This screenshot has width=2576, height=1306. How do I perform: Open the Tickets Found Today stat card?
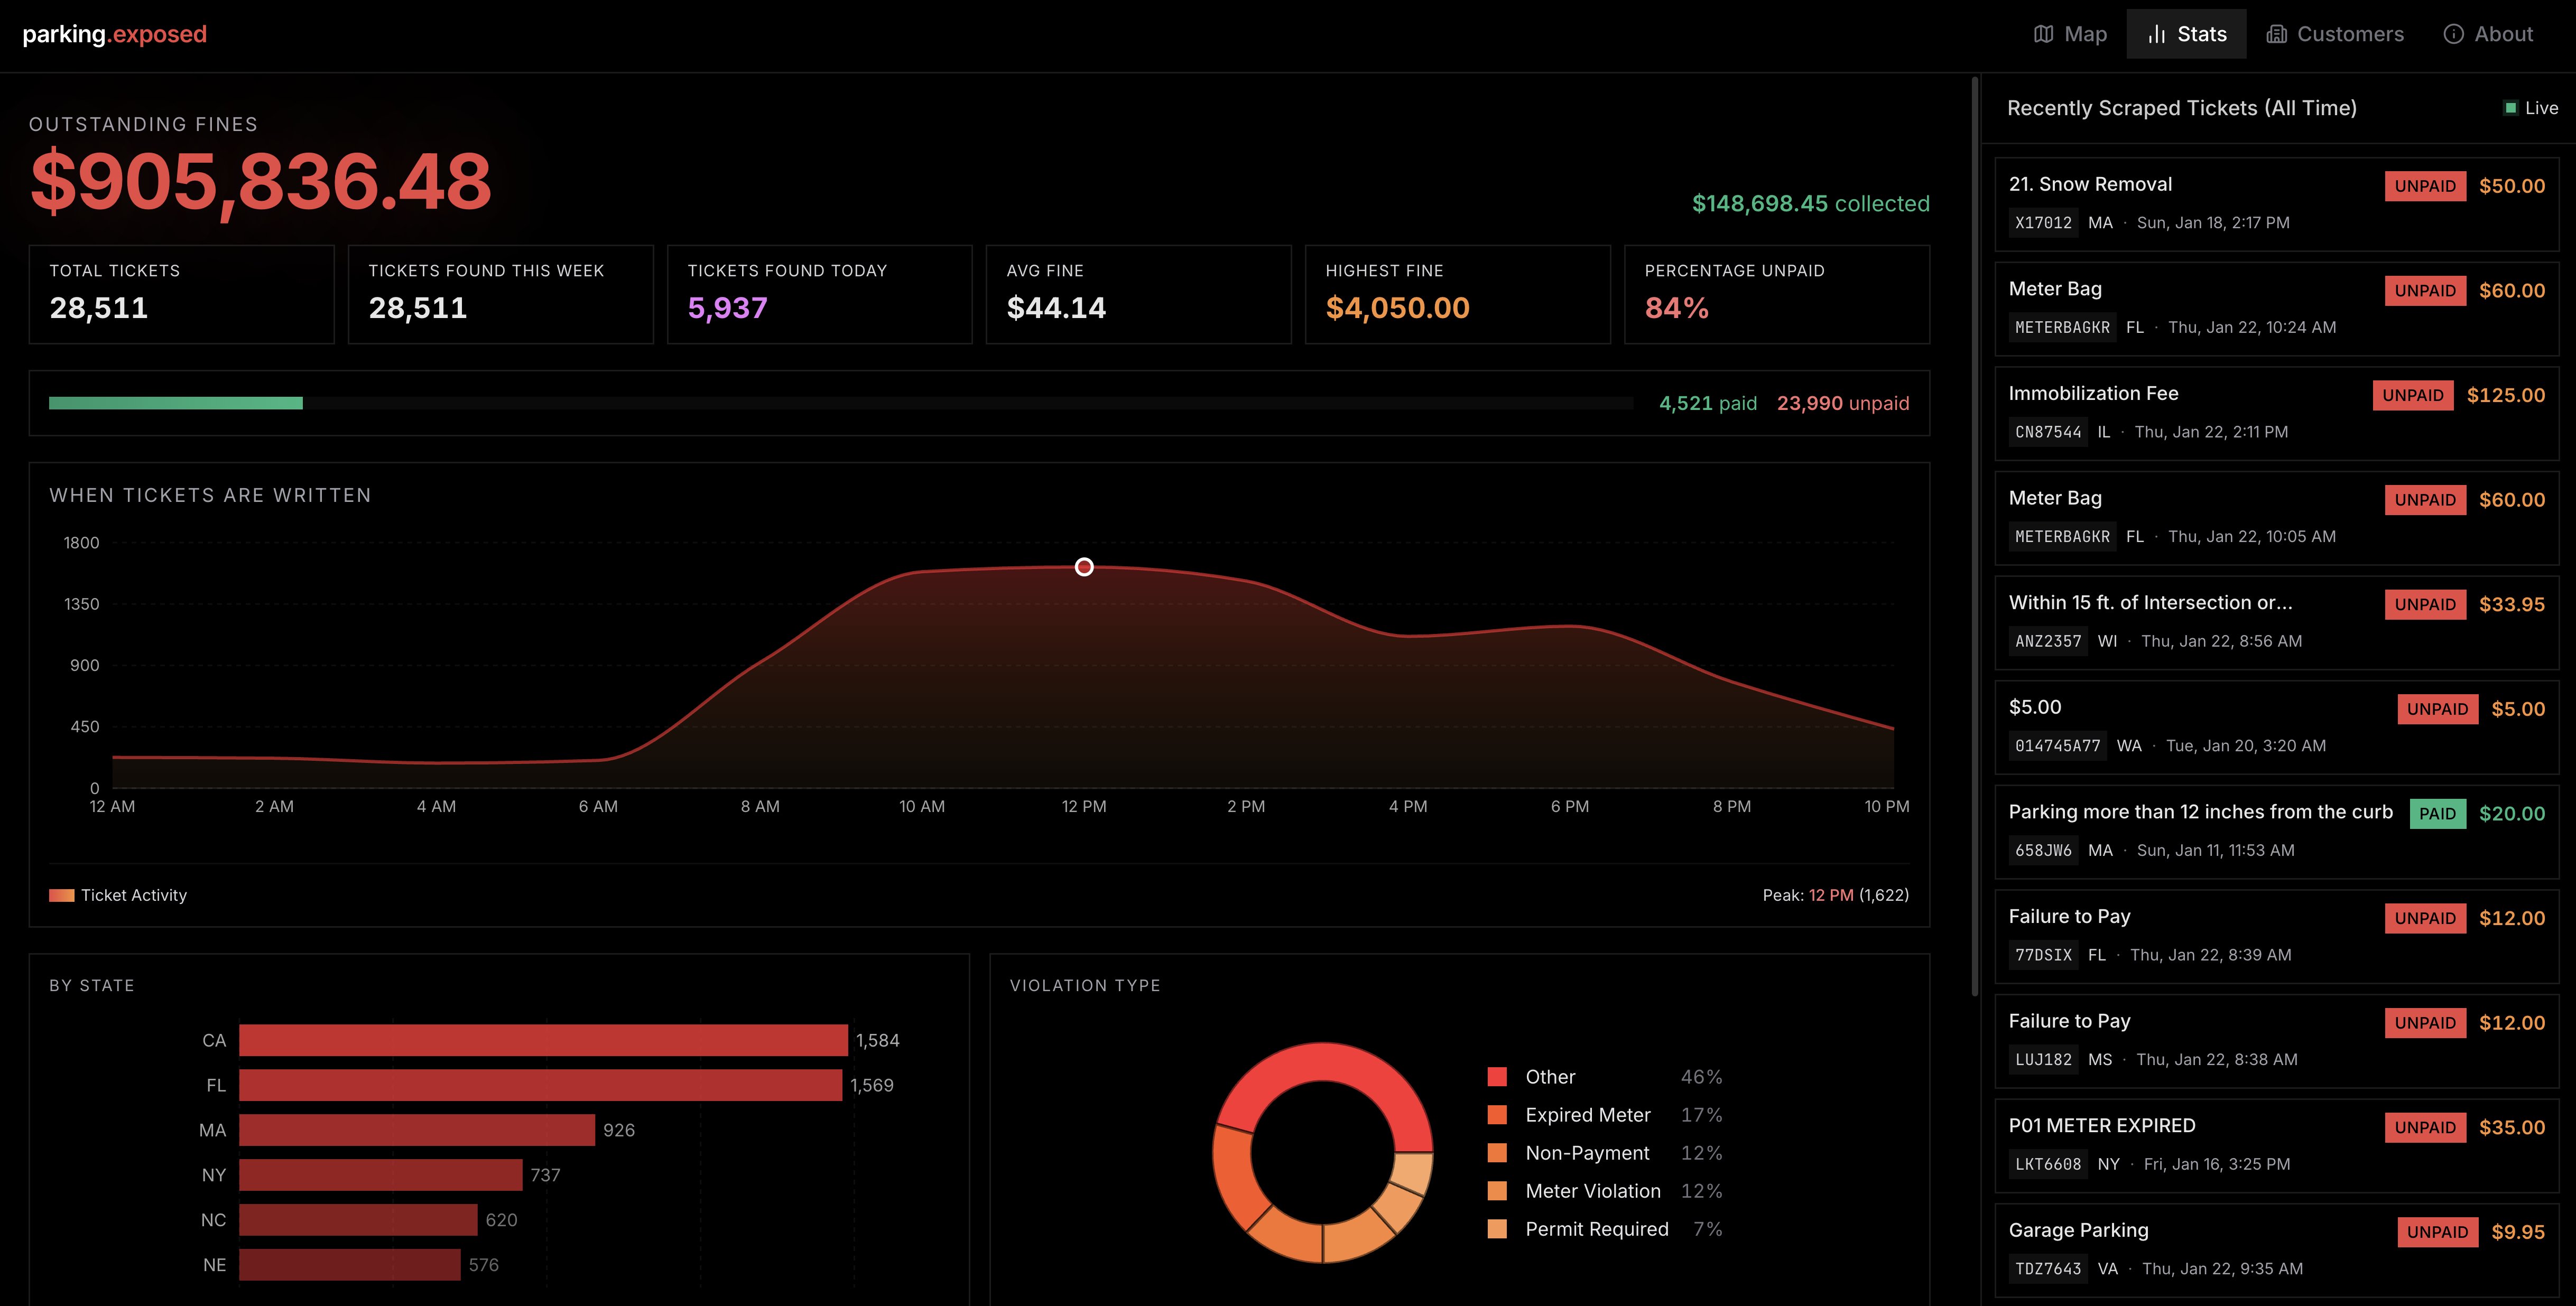(819, 294)
